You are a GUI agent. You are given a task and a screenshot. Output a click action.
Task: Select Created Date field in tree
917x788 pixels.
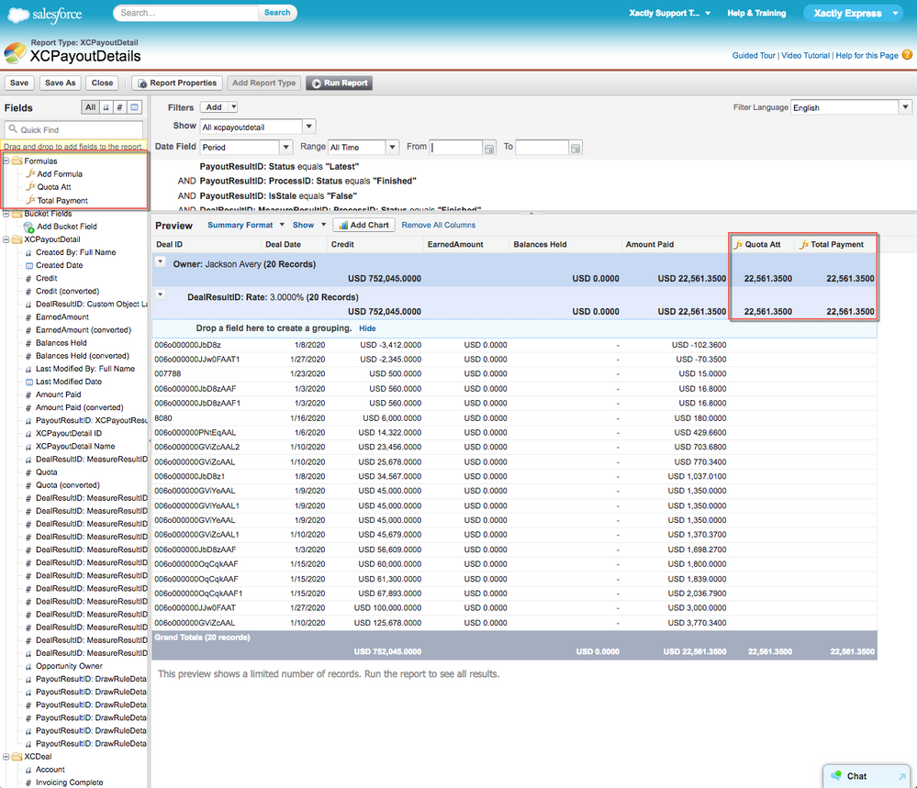(59, 265)
